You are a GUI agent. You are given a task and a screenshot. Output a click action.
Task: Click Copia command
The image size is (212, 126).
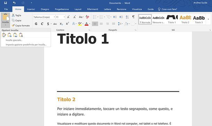16,20
